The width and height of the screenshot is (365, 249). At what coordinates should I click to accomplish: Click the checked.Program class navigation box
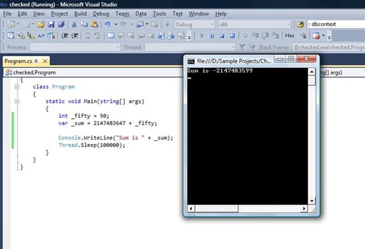(x=93, y=73)
